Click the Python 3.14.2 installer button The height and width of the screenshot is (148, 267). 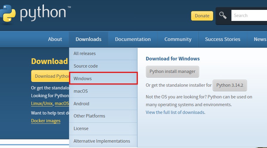click(x=230, y=85)
